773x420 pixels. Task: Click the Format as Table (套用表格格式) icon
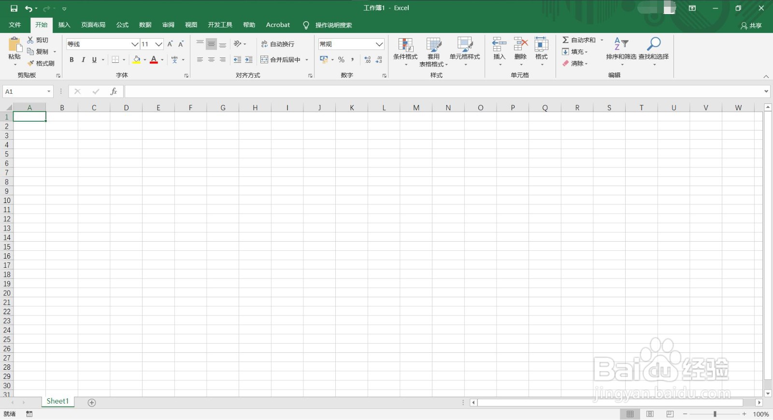tap(434, 44)
